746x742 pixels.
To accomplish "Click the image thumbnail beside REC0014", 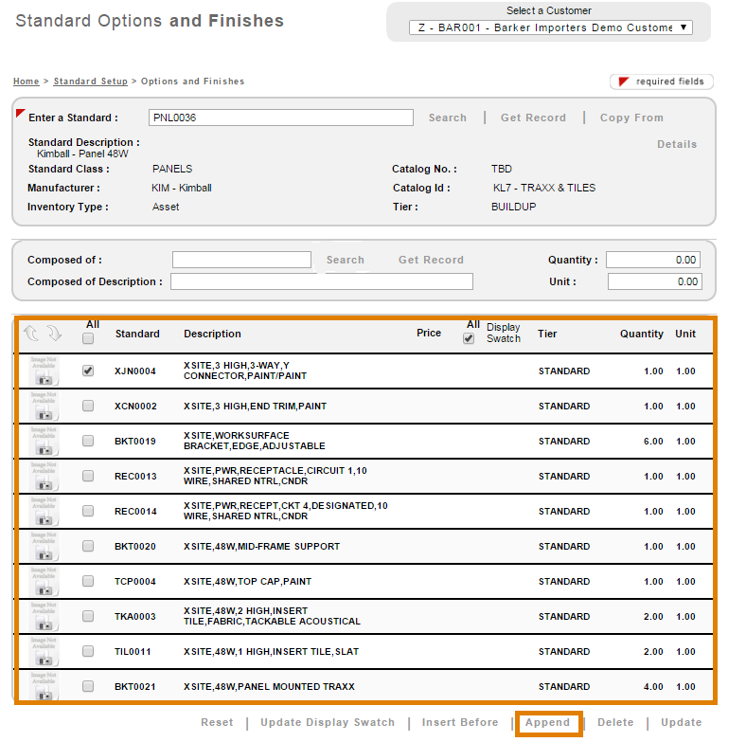I will click(44, 512).
